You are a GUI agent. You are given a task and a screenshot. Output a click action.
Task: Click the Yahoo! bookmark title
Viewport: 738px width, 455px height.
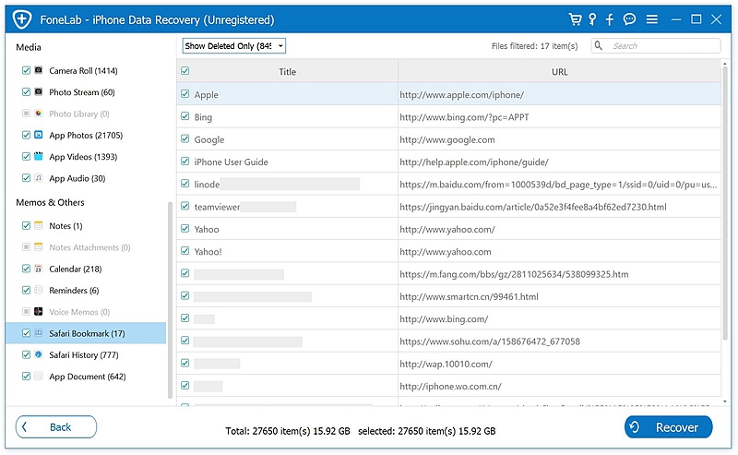pos(208,252)
